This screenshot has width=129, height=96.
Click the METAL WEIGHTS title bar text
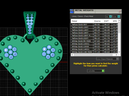[x=84, y=10]
